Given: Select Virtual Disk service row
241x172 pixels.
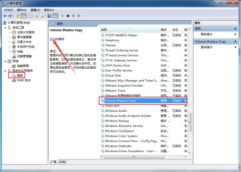Looking at the screenshot, I should (144, 75).
